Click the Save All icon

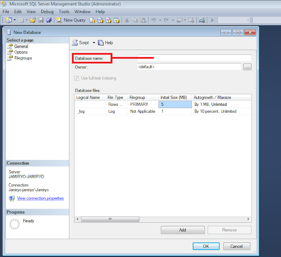[49, 20]
